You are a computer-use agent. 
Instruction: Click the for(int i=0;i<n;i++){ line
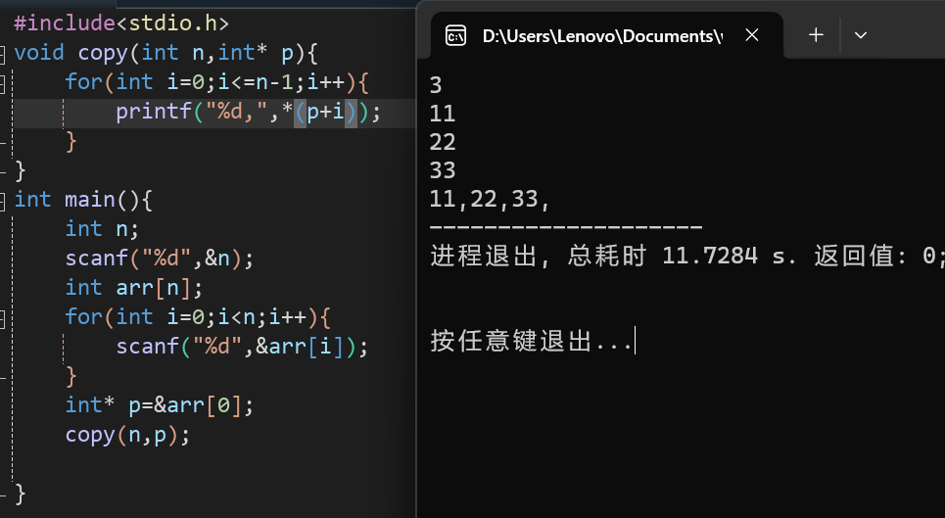(x=198, y=317)
